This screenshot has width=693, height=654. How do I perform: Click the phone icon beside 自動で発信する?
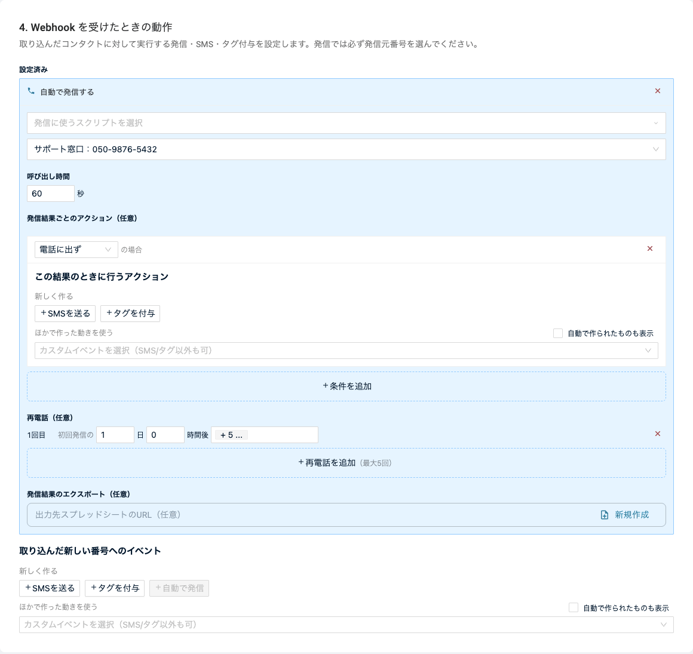(31, 91)
